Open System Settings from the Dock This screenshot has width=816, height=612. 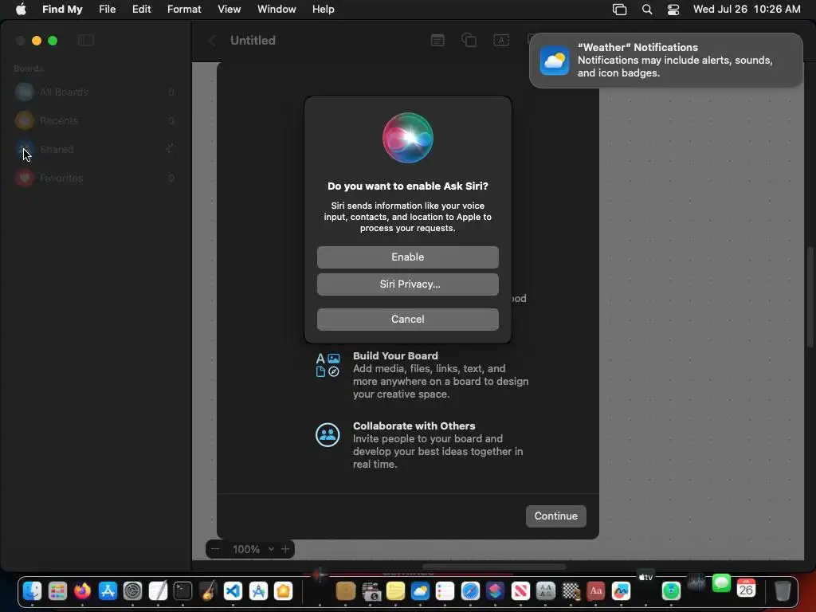coord(133,590)
